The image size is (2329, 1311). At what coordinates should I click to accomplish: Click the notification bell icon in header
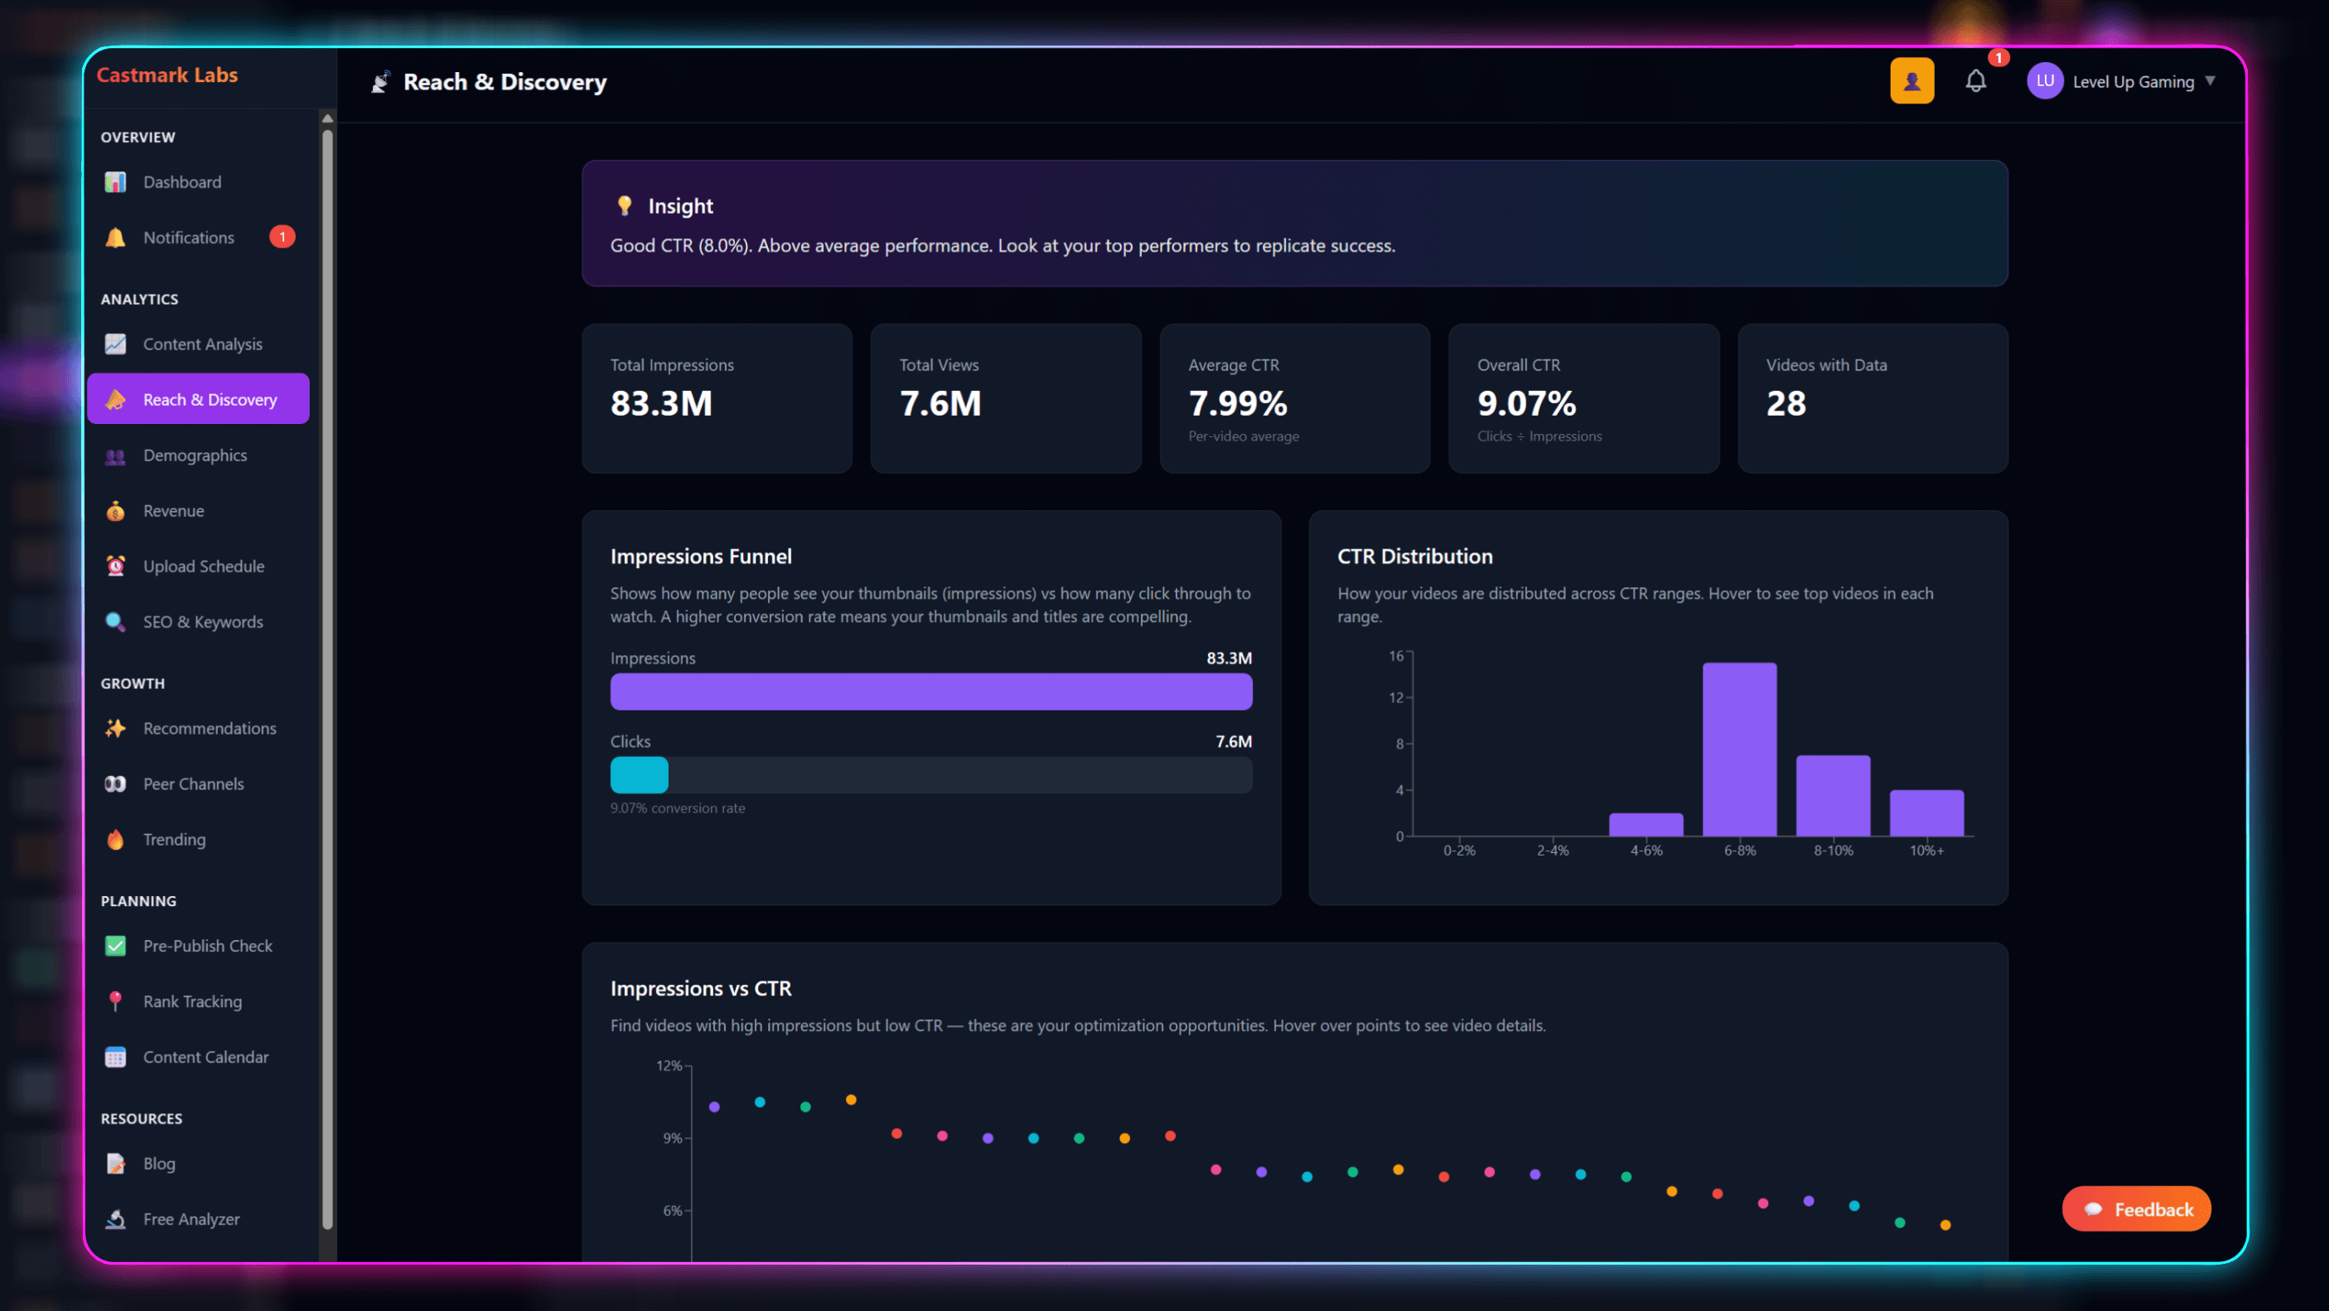[x=1975, y=81]
